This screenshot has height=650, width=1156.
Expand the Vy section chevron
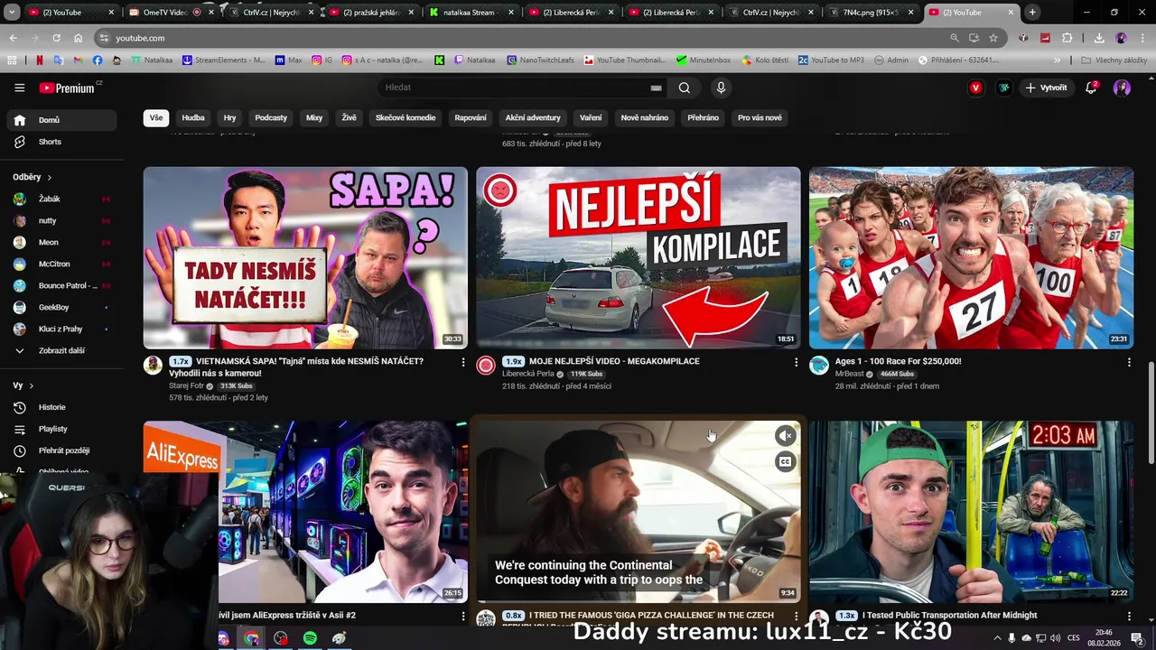31,385
